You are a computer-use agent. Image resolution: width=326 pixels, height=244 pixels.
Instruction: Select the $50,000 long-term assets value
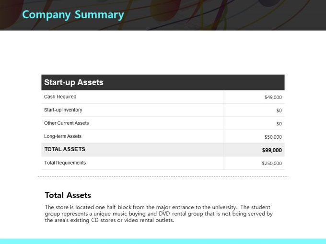click(273, 137)
